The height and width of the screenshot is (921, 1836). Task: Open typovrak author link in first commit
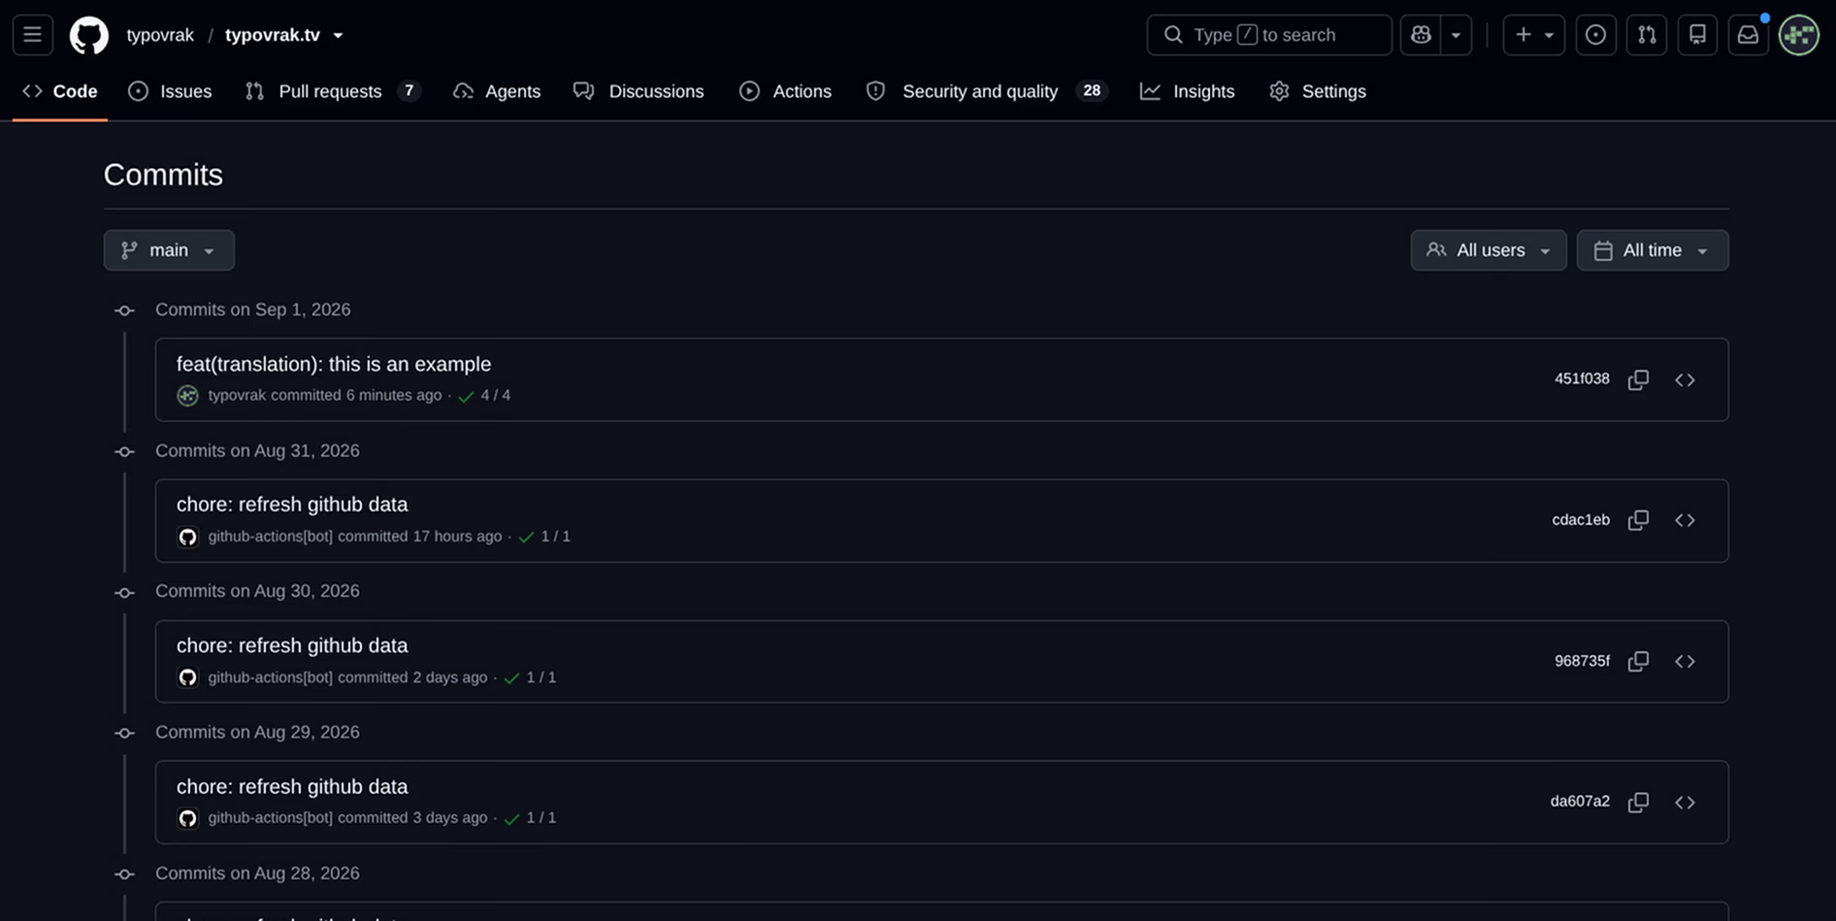[x=237, y=395]
